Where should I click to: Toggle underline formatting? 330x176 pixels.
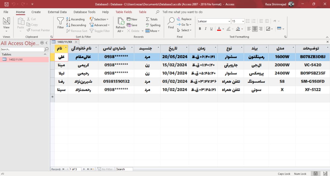[211, 29]
